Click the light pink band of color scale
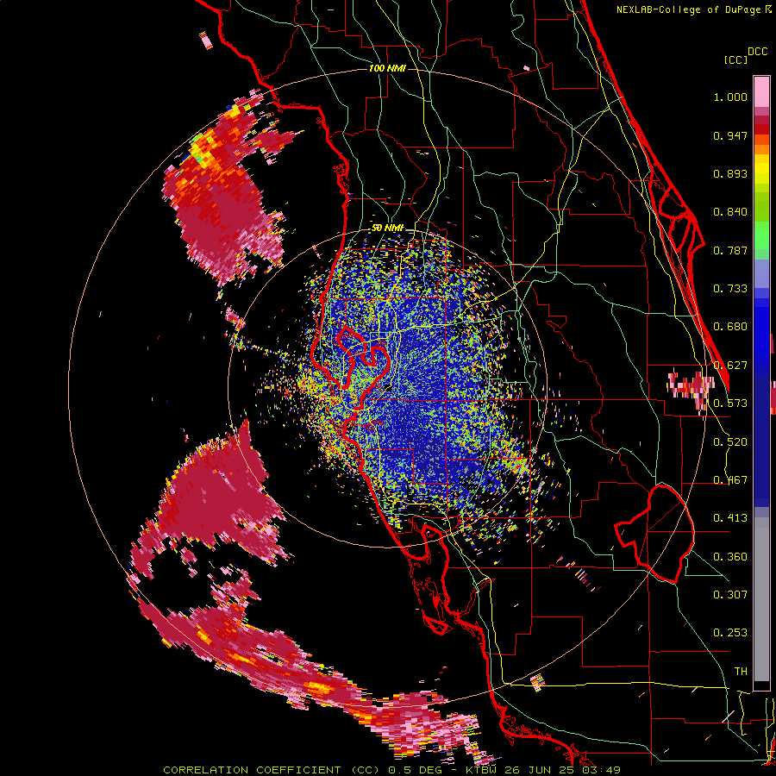Image resolution: width=776 pixels, height=776 pixels. pyautogui.click(x=761, y=91)
